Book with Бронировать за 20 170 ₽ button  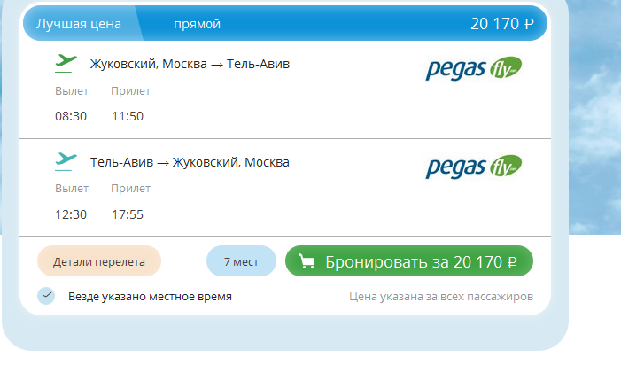click(x=409, y=261)
